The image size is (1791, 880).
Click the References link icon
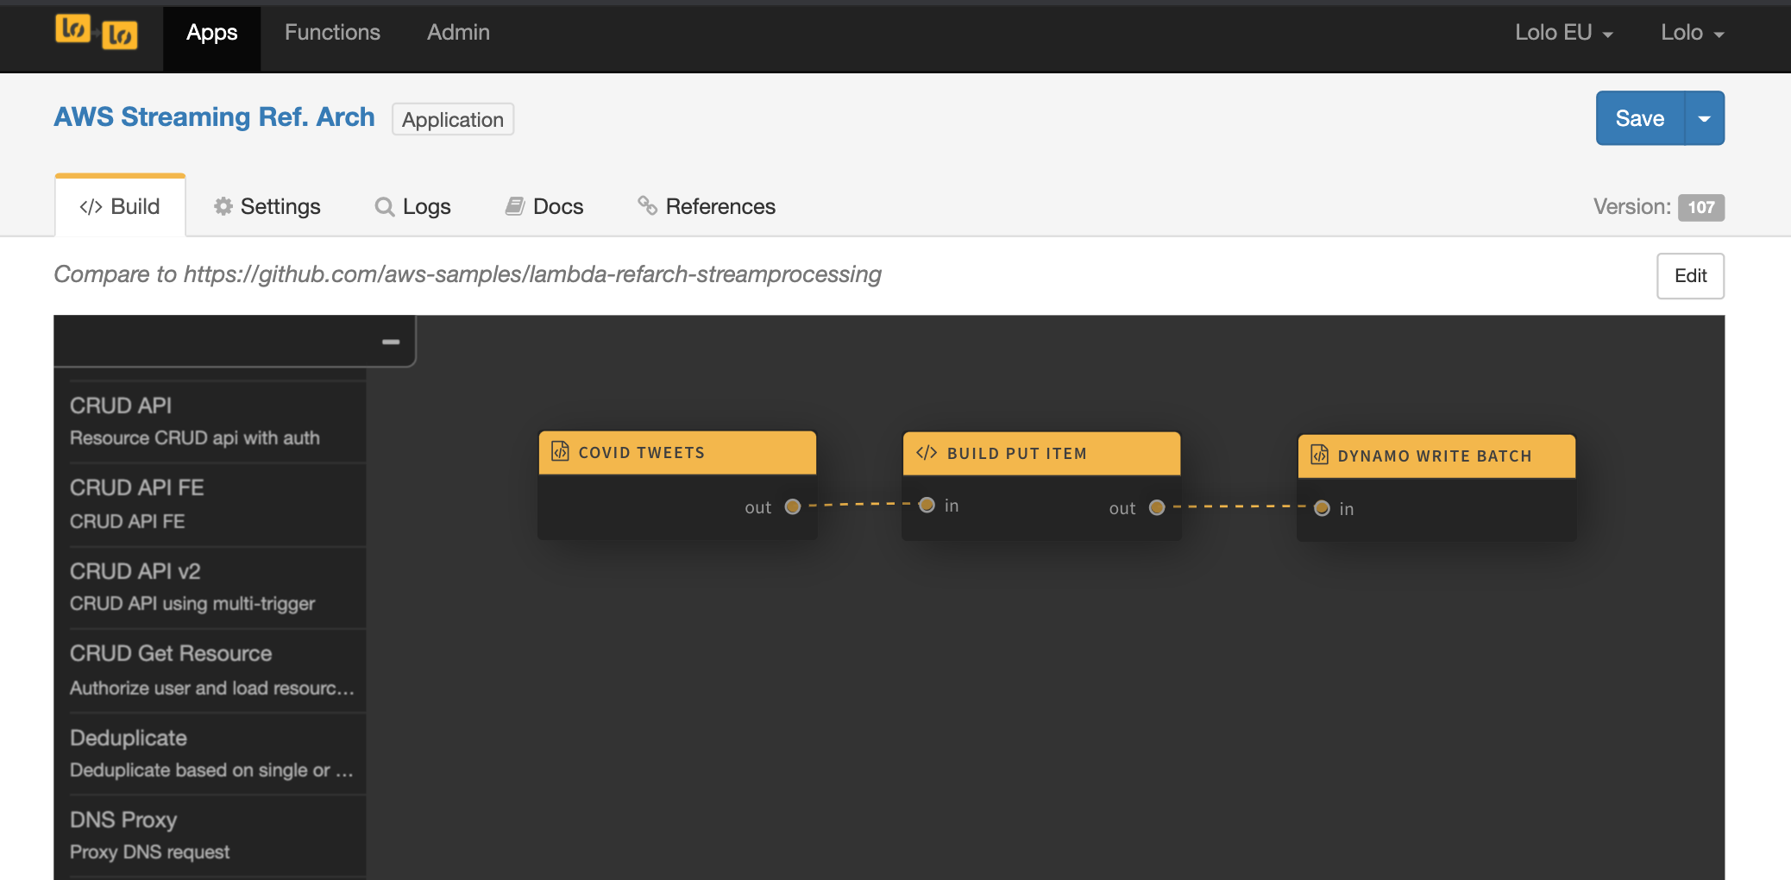click(647, 205)
